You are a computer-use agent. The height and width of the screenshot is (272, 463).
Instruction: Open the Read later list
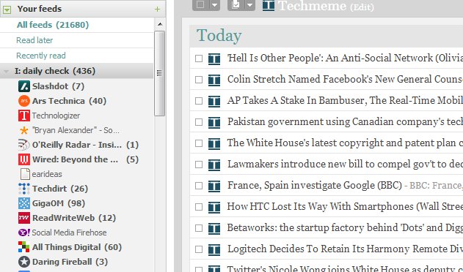click(34, 40)
